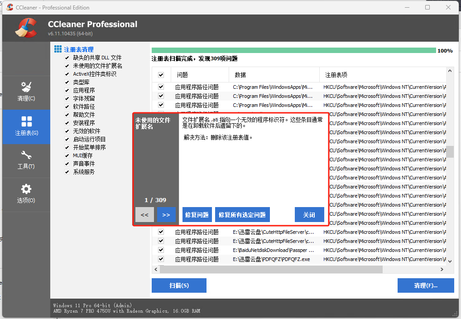Toggle 声音事件 checkbox
Image resolution: width=461 pixels, height=319 pixels.
pyautogui.click(x=67, y=164)
